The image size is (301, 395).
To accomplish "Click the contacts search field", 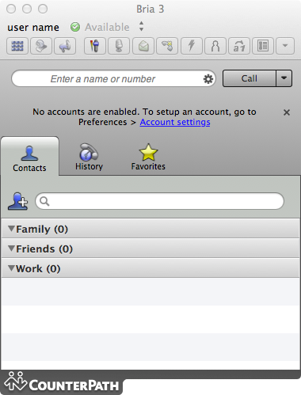I will (x=160, y=201).
